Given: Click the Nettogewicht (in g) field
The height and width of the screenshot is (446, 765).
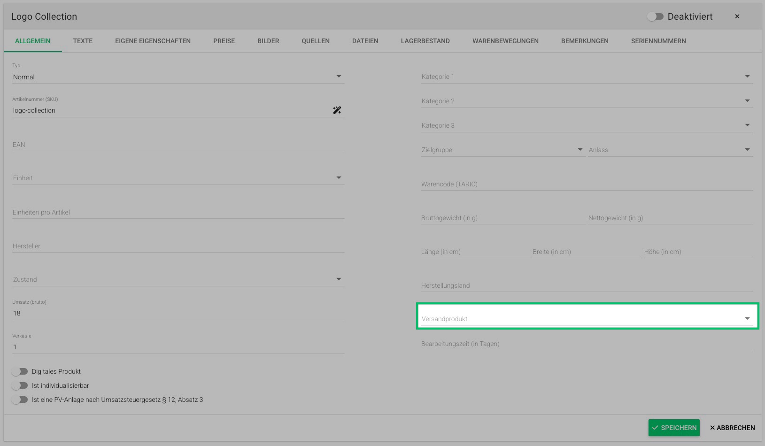Looking at the screenshot, I should click(x=671, y=218).
